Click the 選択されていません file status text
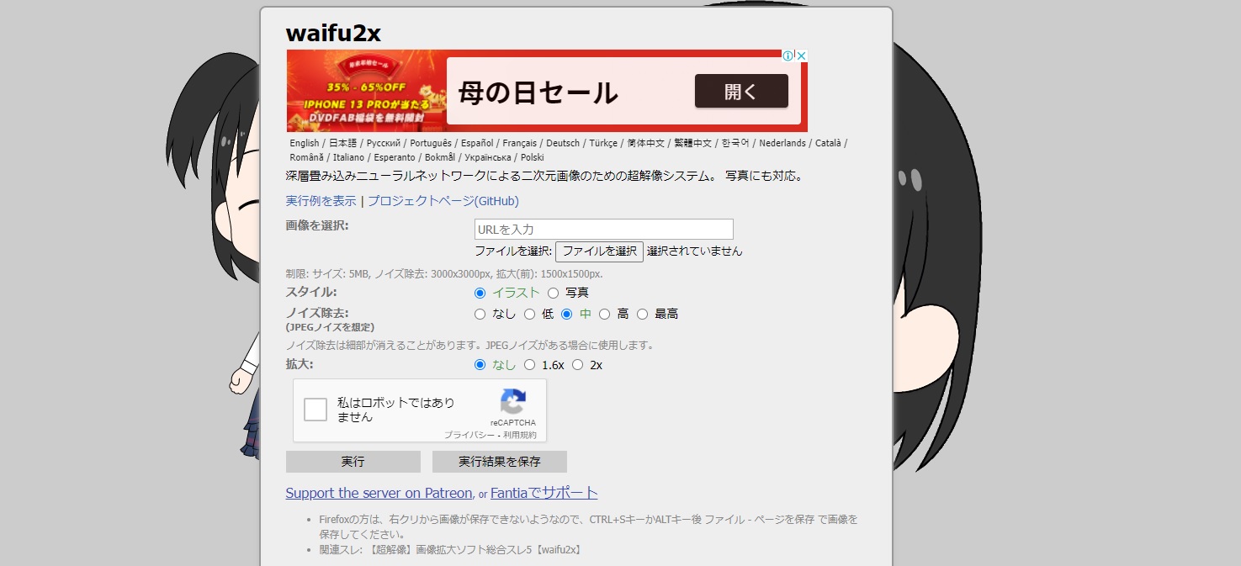 tap(695, 251)
